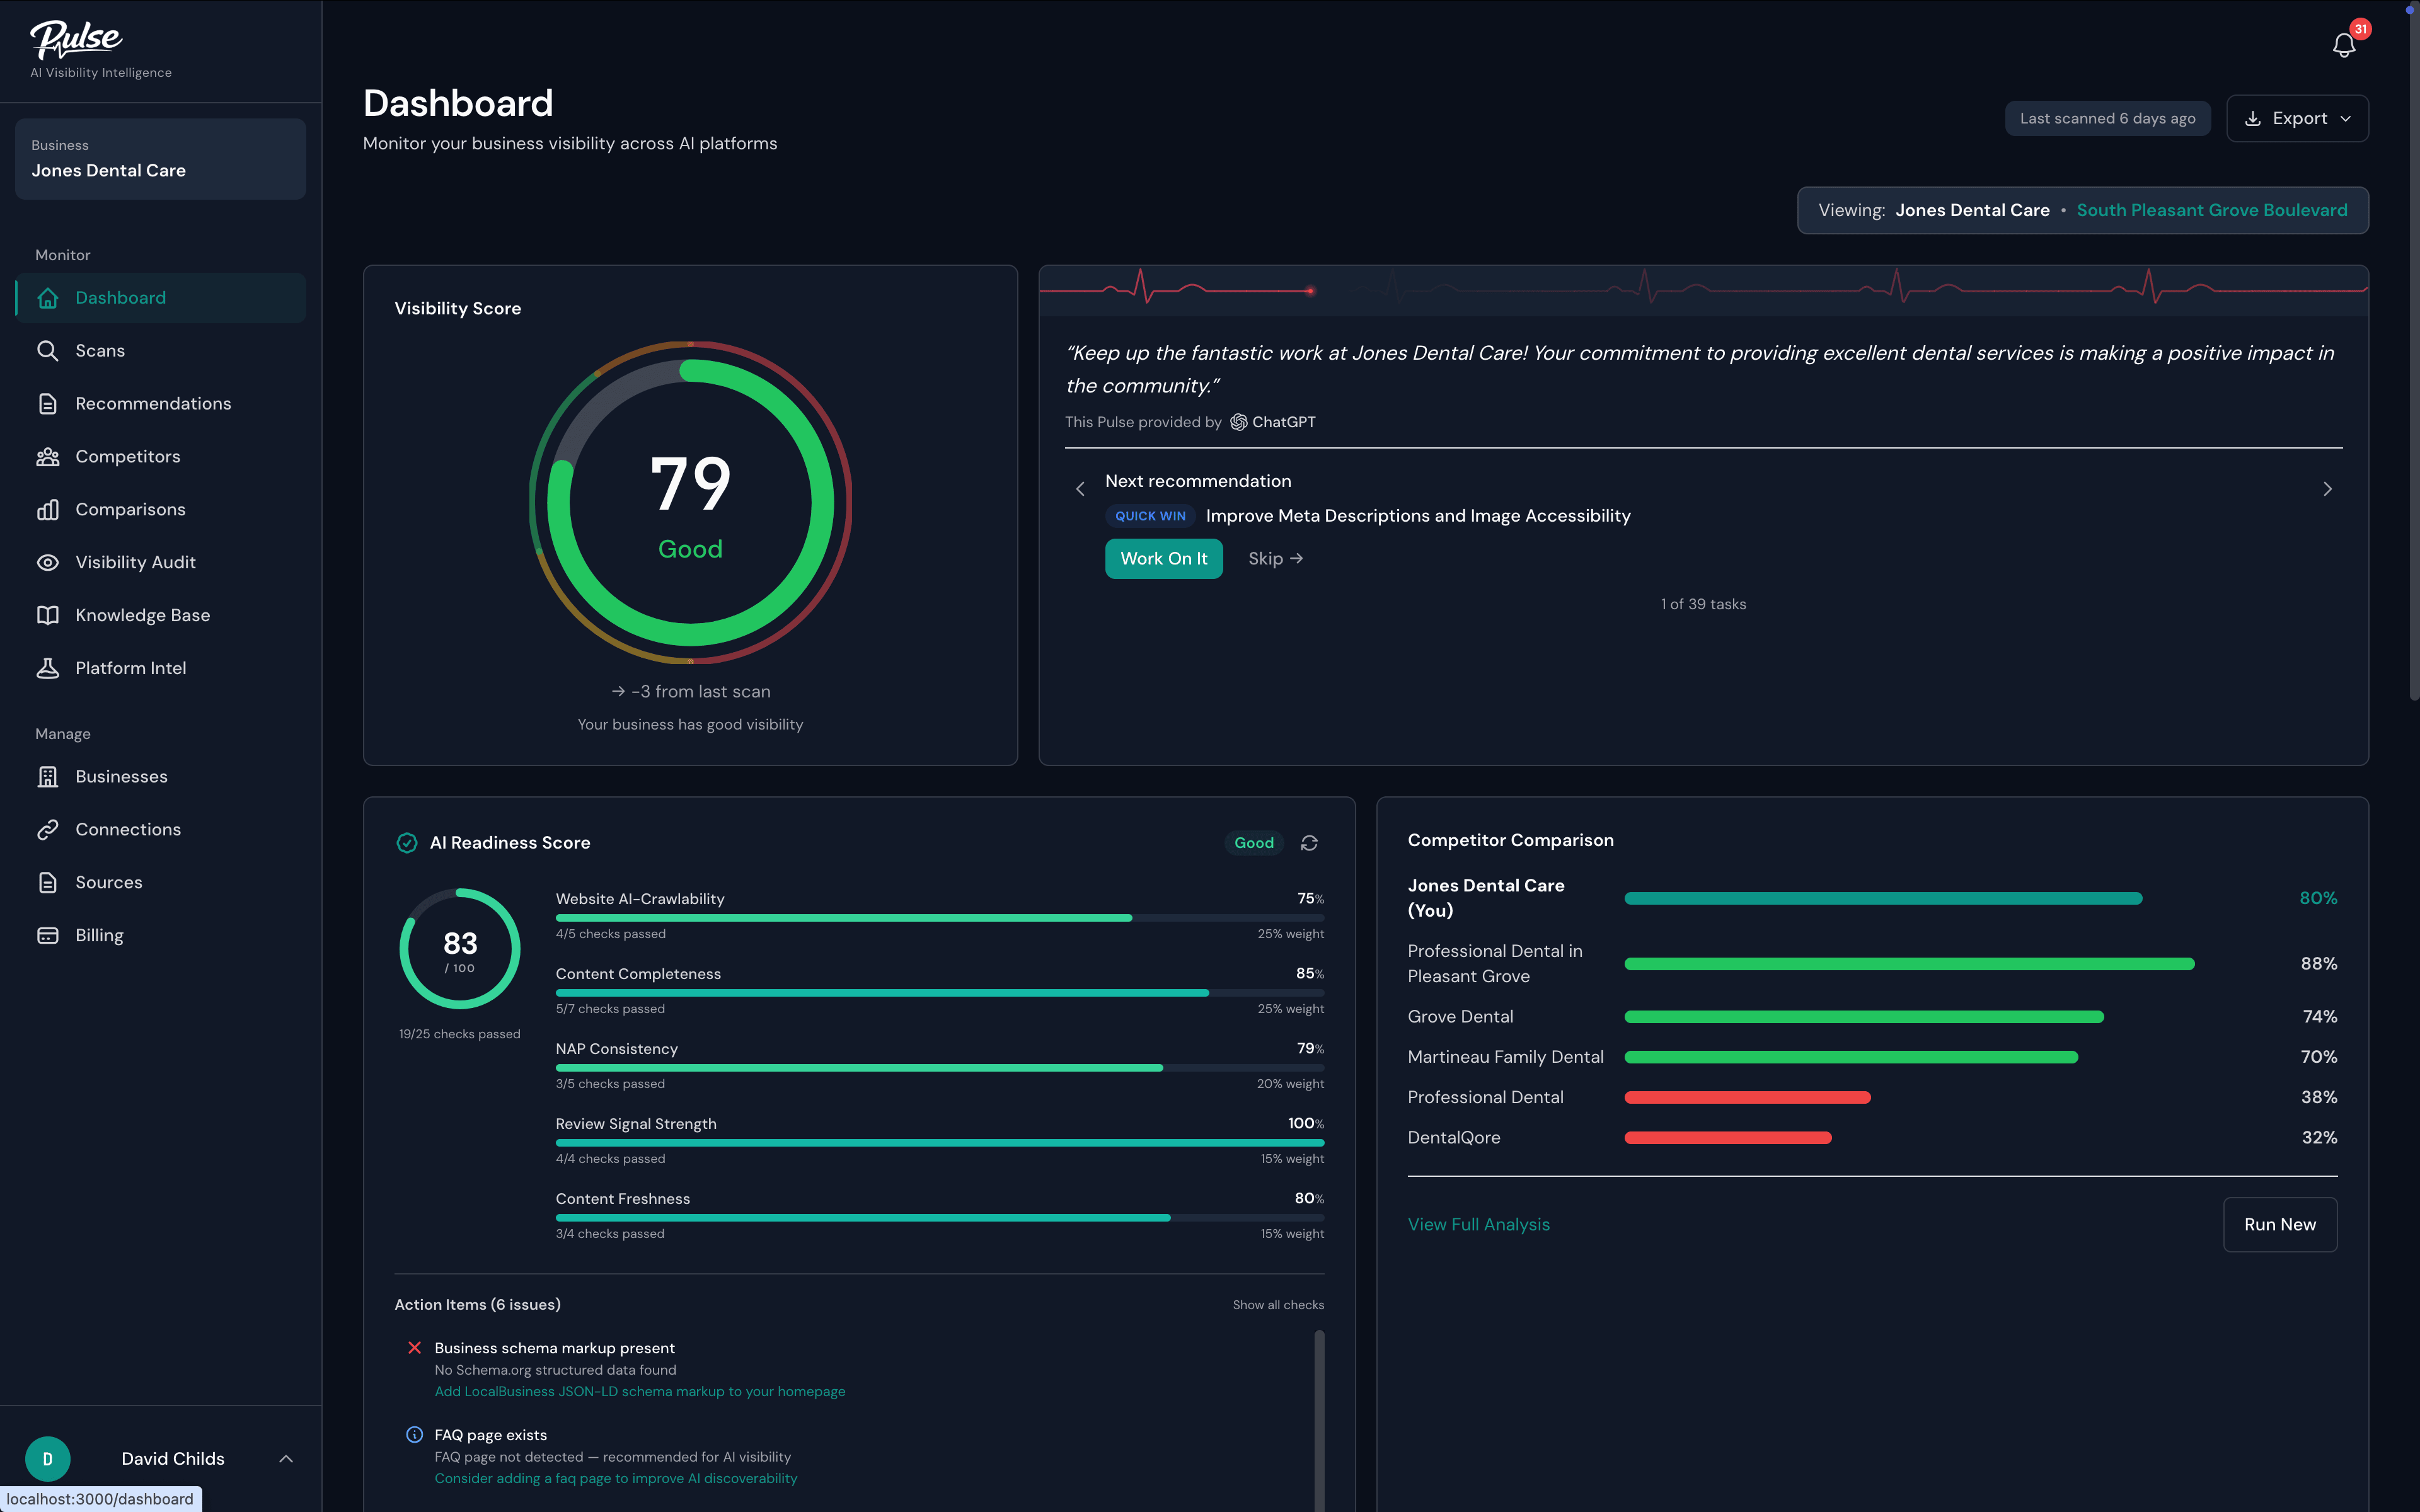Click the notification bell icon
Viewport: 2420px width, 1512px height.
tap(2344, 44)
